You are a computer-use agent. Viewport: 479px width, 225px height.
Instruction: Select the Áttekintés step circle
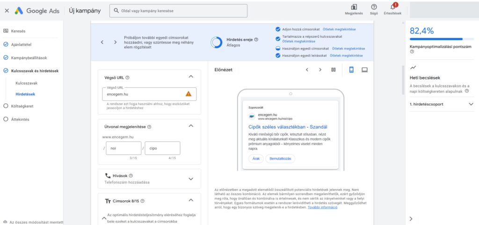6,119
